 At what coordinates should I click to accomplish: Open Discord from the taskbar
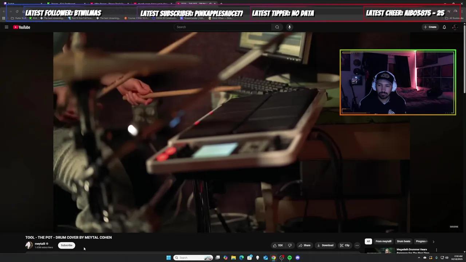coord(297,258)
